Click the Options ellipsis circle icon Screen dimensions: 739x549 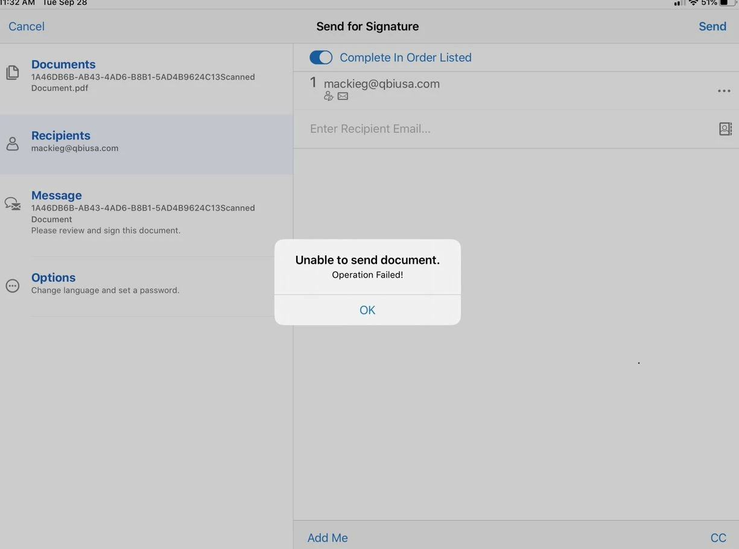pyautogui.click(x=12, y=285)
